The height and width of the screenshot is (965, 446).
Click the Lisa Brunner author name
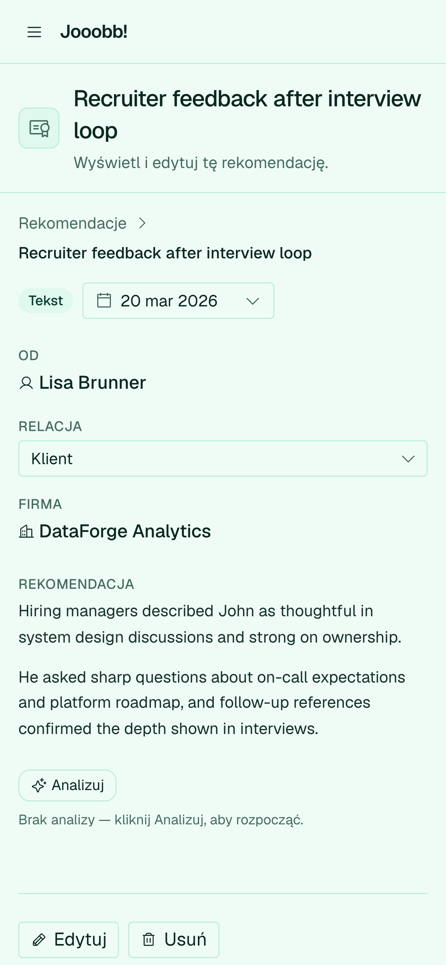(x=93, y=383)
